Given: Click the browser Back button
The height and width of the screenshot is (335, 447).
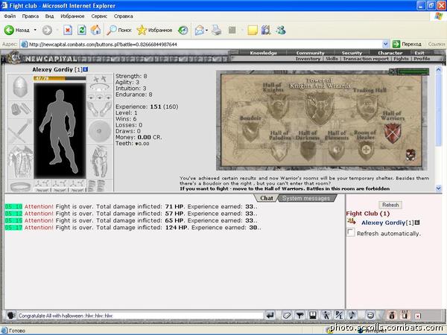Looking at the screenshot, I should pos(16,30).
